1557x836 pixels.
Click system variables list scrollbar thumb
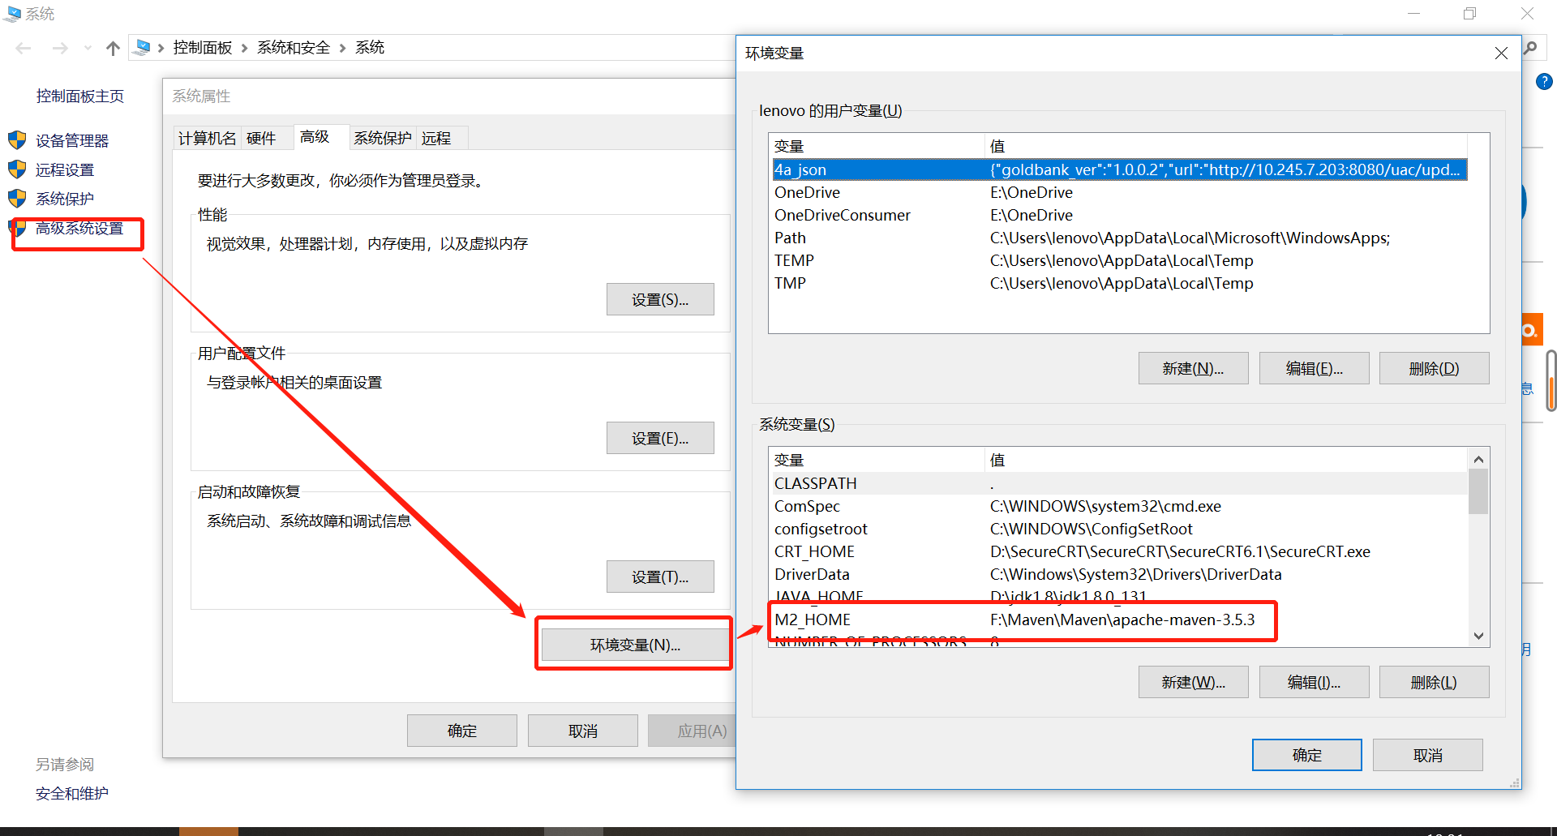tap(1478, 491)
